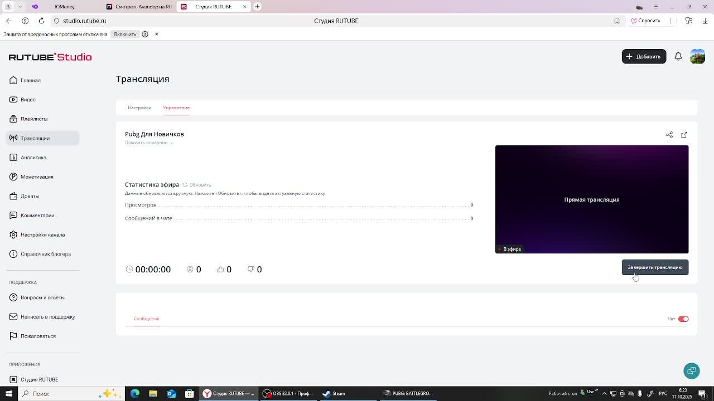
Task: Open File Explorer from taskbar
Action: coord(153,394)
